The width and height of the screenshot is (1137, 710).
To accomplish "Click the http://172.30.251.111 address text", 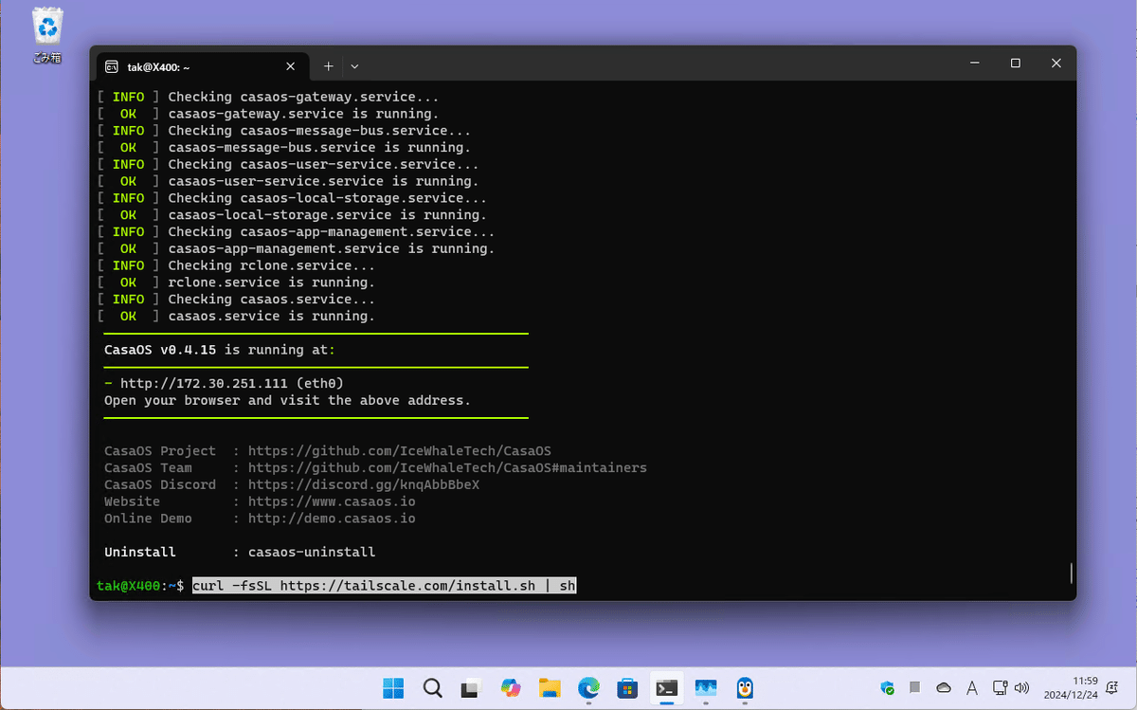I will (204, 383).
